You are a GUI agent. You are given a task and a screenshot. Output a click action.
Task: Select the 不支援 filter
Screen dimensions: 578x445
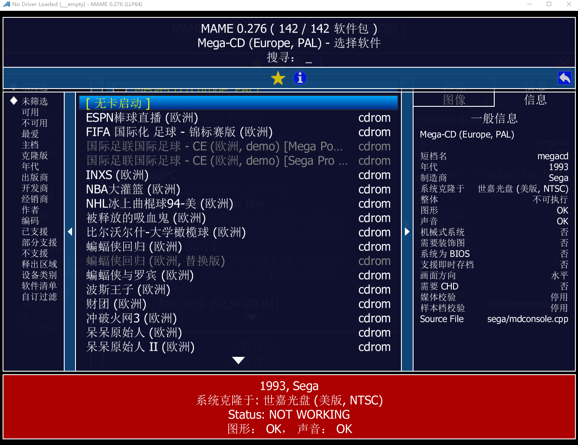click(35, 253)
